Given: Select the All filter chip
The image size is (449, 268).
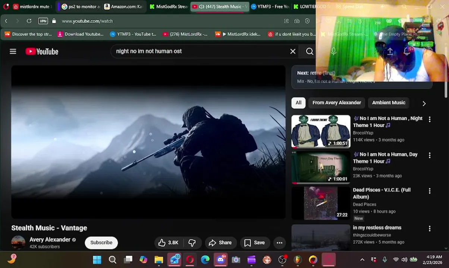Looking at the screenshot, I should coord(298,103).
